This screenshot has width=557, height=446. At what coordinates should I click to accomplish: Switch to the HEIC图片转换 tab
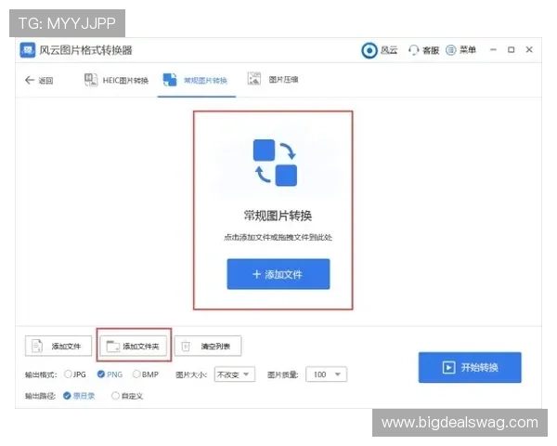117,80
